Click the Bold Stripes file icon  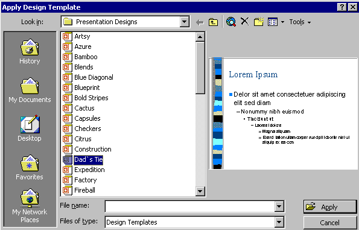(x=68, y=98)
